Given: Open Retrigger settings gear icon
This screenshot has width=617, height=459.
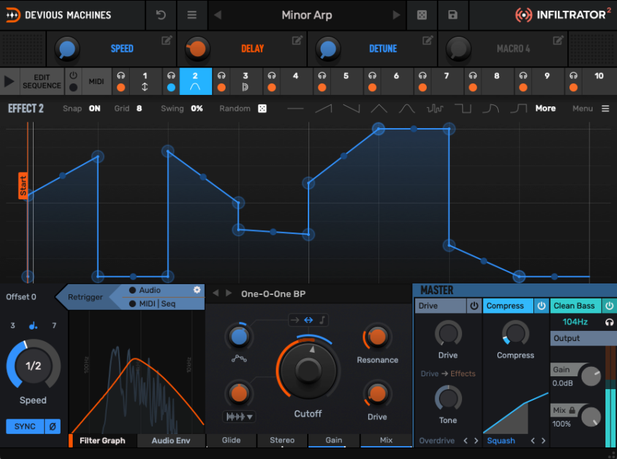Looking at the screenshot, I should [197, 290].
